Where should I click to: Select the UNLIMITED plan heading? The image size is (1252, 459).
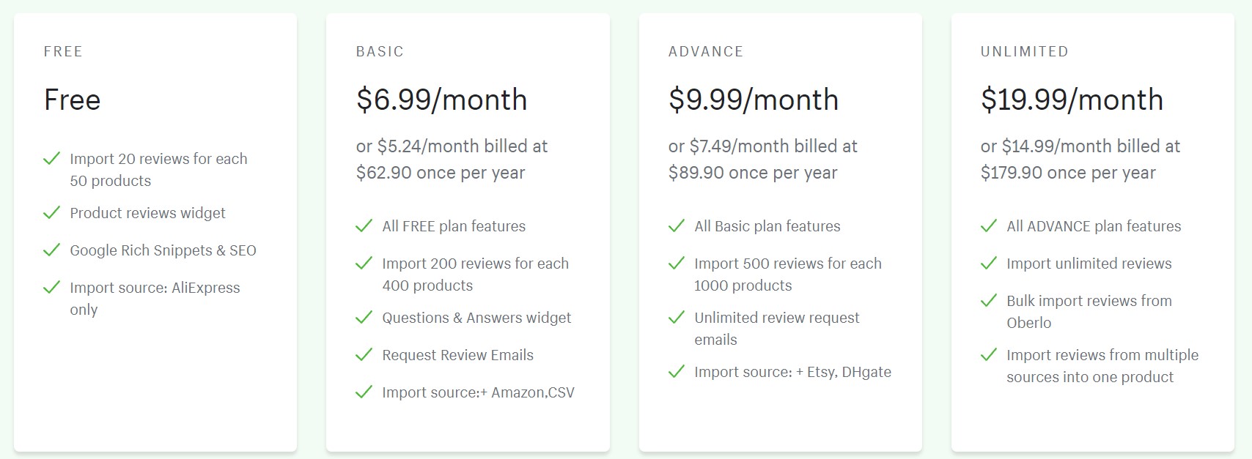(x=1025, y=52)
